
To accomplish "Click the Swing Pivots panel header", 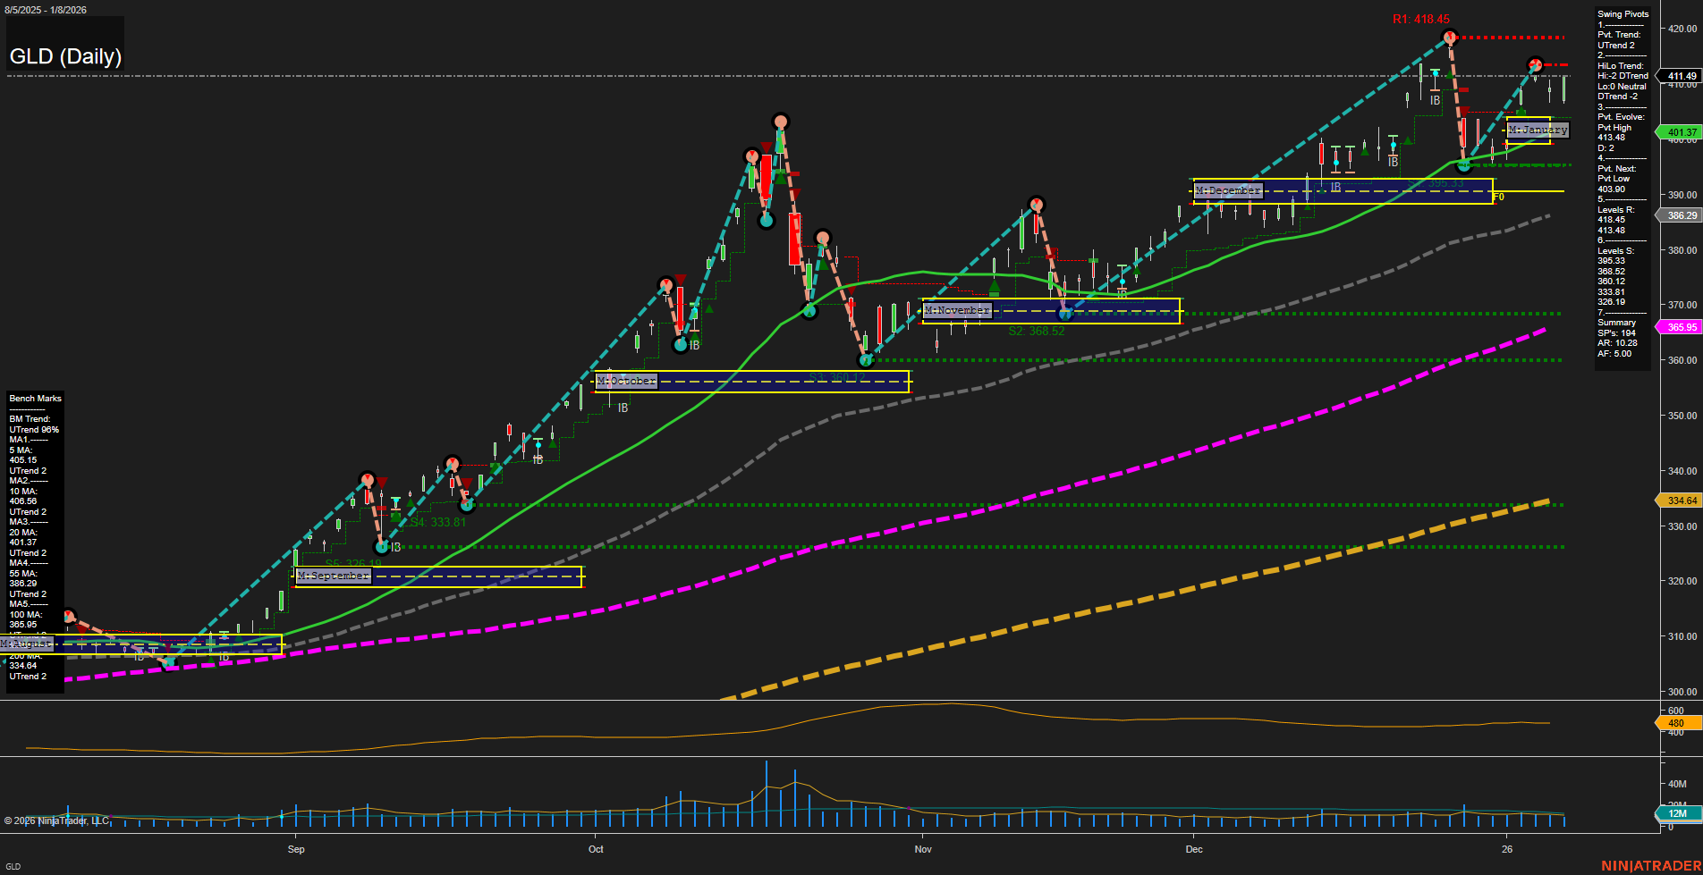I will [x=1623, y=13].
